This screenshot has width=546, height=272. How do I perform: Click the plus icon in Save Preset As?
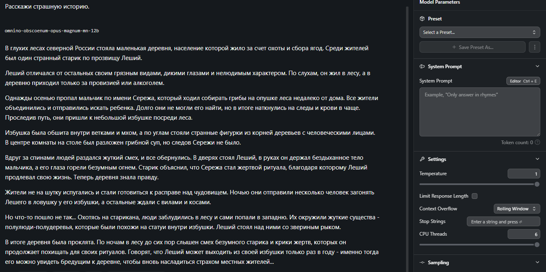(454, 47)
